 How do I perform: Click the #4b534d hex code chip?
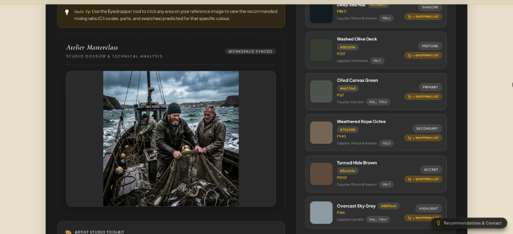point(348,88)
